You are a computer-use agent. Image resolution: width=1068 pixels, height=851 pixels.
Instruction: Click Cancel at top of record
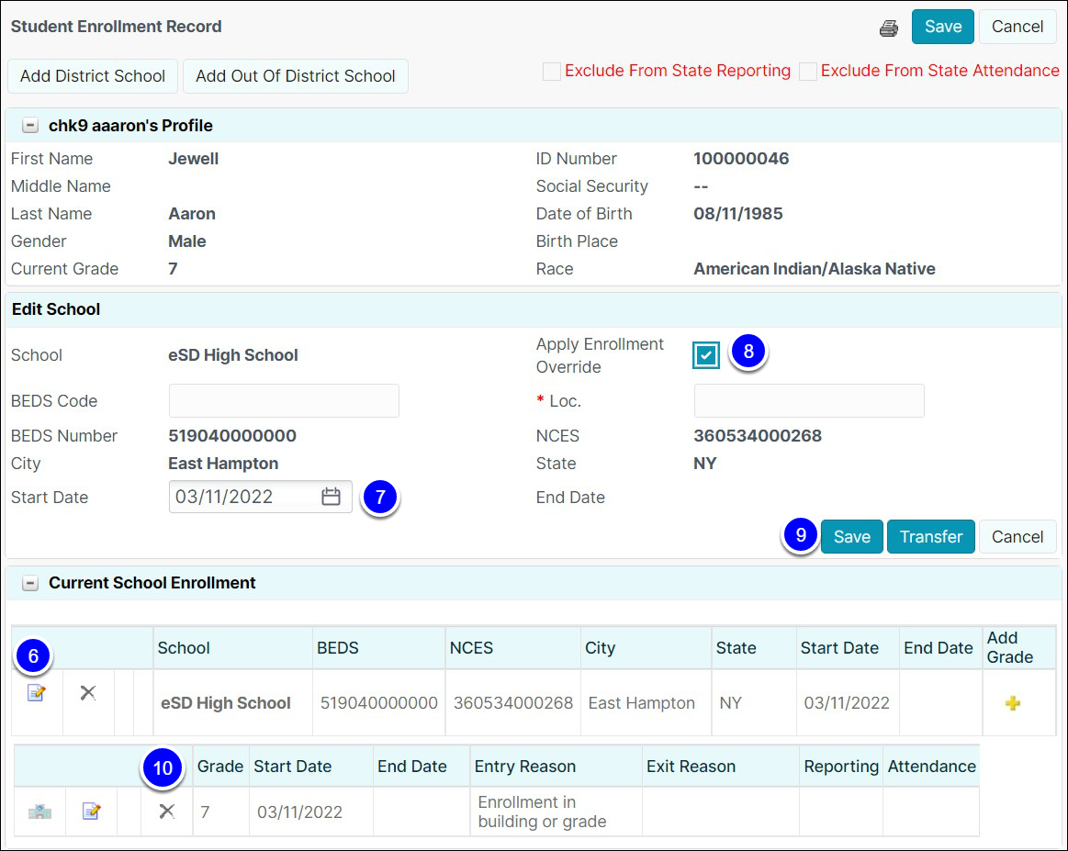tap(1017, 27)
